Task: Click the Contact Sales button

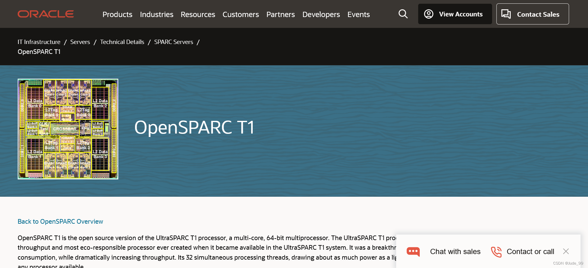Action: [x=532, y=14]
